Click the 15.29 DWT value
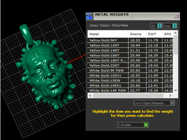Viewport: 187px width, 140px height. (x=153, y=91)
